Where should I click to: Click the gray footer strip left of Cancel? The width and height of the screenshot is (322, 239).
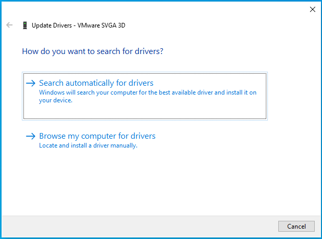point(140,226)
